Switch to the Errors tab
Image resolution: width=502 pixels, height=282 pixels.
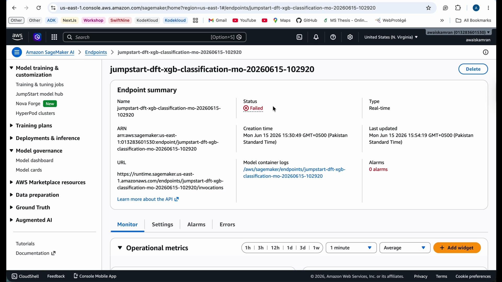[227, 225]
